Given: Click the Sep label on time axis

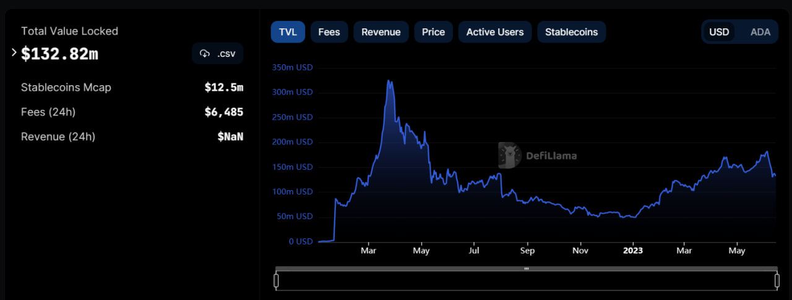Looking at the screenshot, I should click(527, 251).
